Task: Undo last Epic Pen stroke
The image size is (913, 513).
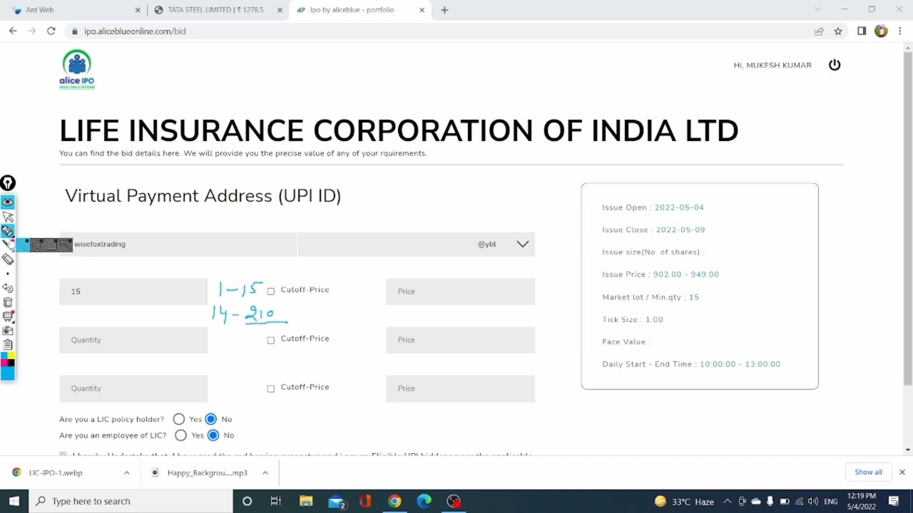Action: [8, 288]
